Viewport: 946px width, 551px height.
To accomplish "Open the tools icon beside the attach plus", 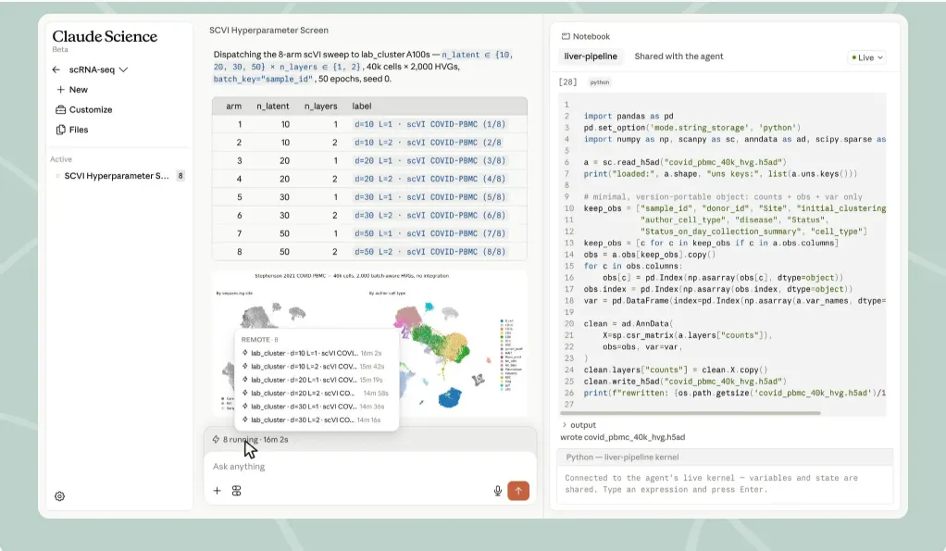I will click(x=237, y=491).
